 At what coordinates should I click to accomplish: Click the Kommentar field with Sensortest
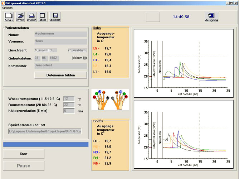tap(60, 66)
